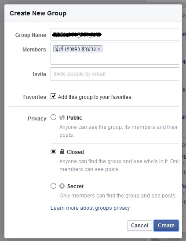Click the Add this group to your favorites label
This screenshot has width=186, height=241.
coord(95,97)
